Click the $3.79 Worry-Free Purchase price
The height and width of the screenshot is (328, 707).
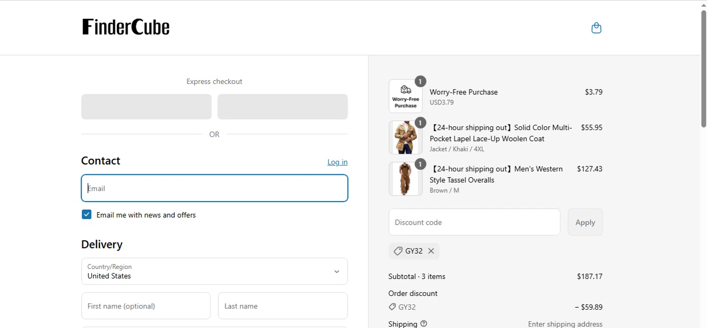point(593,92)
